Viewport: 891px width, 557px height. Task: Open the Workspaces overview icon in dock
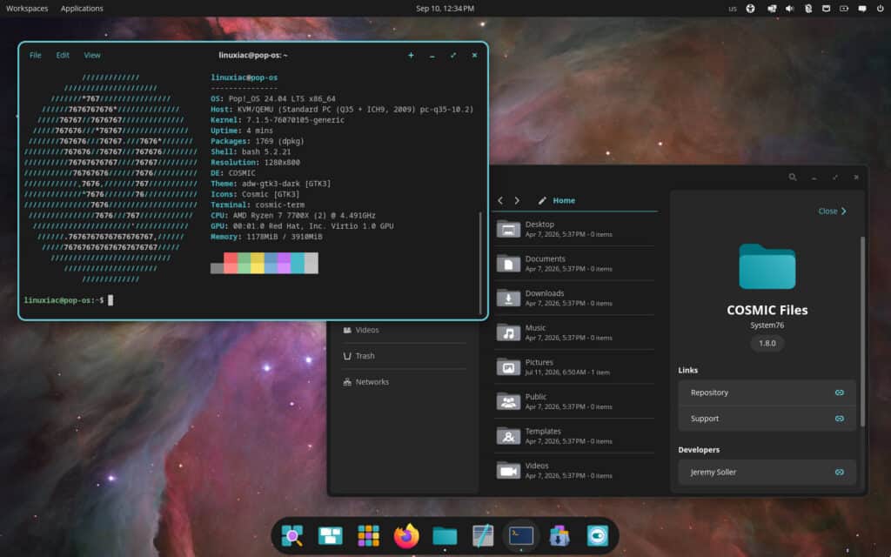(330, 535)
